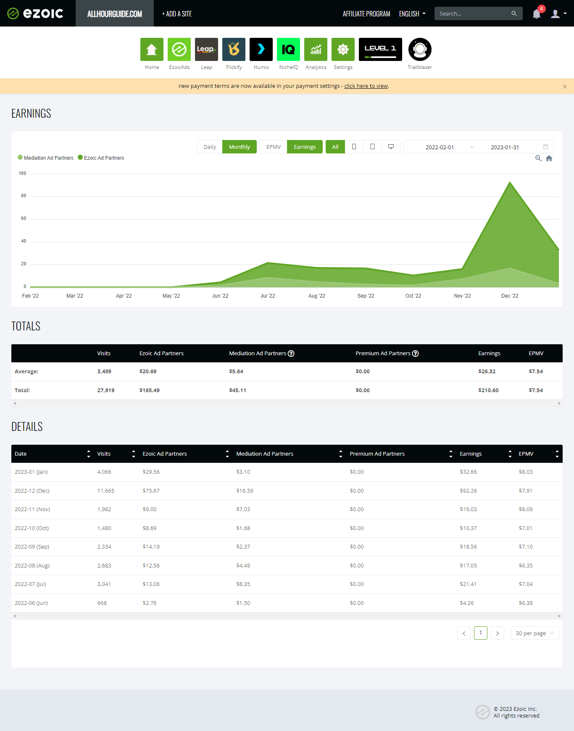
Task: Filter chart by desktop device
Action: tap(391, 147)
